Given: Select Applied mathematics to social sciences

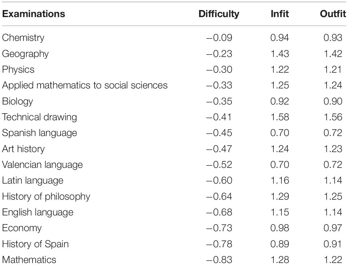Looking at the screenshot, I should point(85,85).
